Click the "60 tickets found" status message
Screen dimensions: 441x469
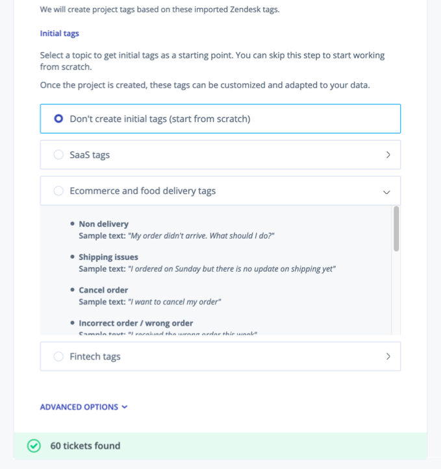(x=85, y=446)
